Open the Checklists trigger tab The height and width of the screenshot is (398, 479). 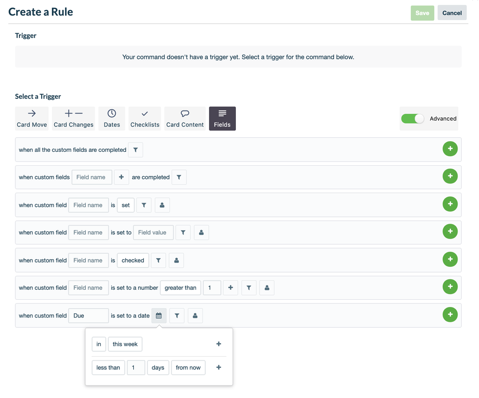145,119
